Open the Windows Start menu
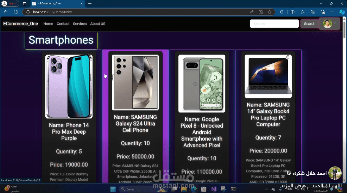Screen dimensions: 347x193 click(x=113, y=189)
